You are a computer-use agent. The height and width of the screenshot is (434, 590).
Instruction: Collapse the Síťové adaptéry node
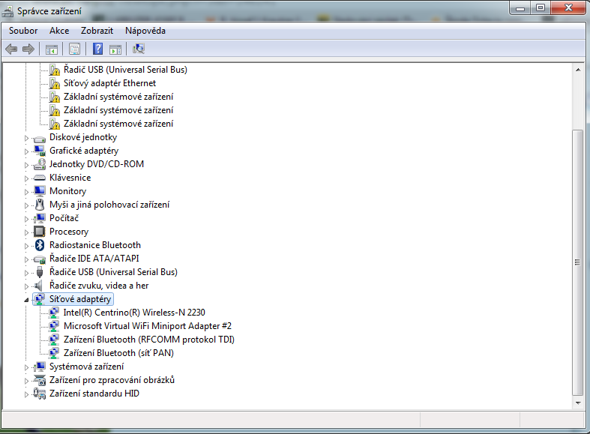click(26, 300)
